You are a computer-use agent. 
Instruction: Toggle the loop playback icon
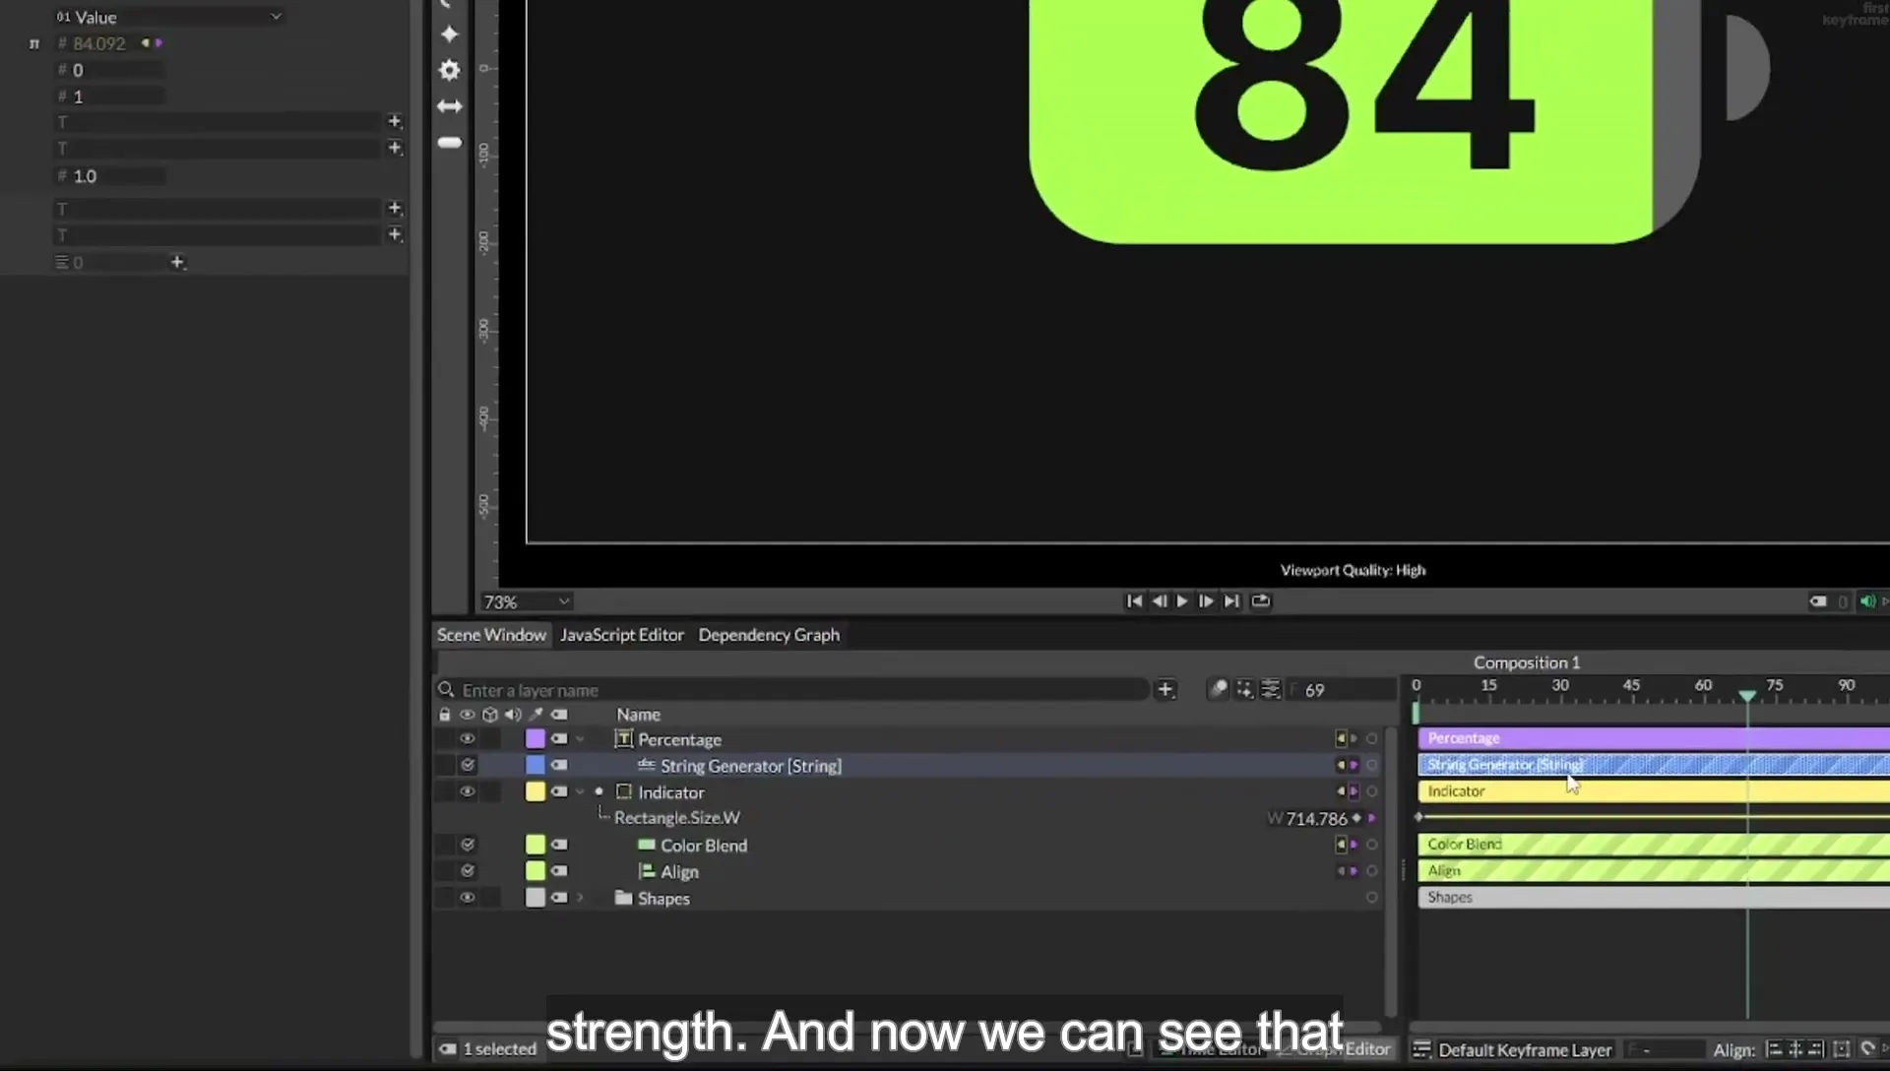click(x=1261, y=601)
